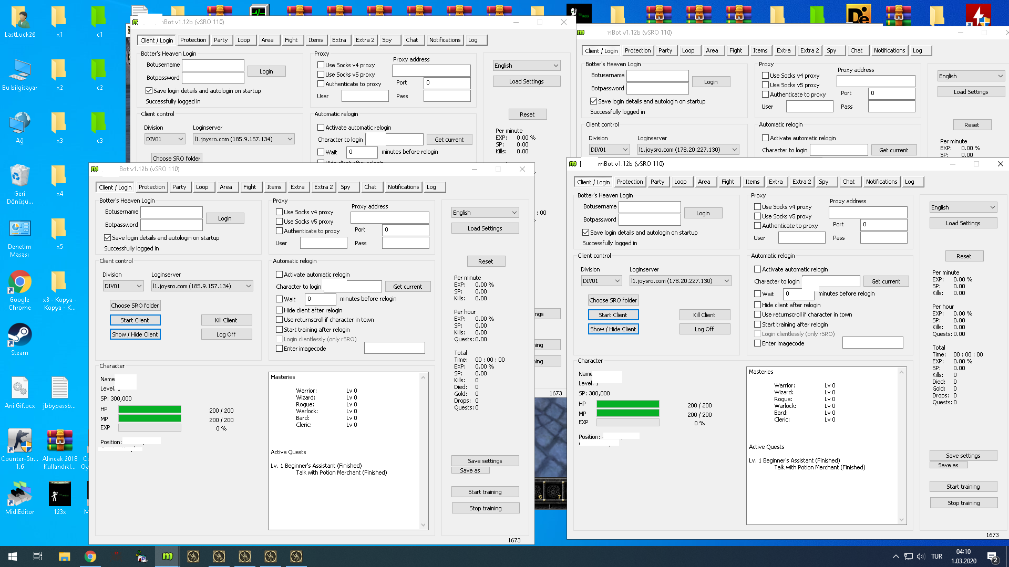Open Geri Dönüşüm recycle bin

pyautogui.click(x=20, y=184)
